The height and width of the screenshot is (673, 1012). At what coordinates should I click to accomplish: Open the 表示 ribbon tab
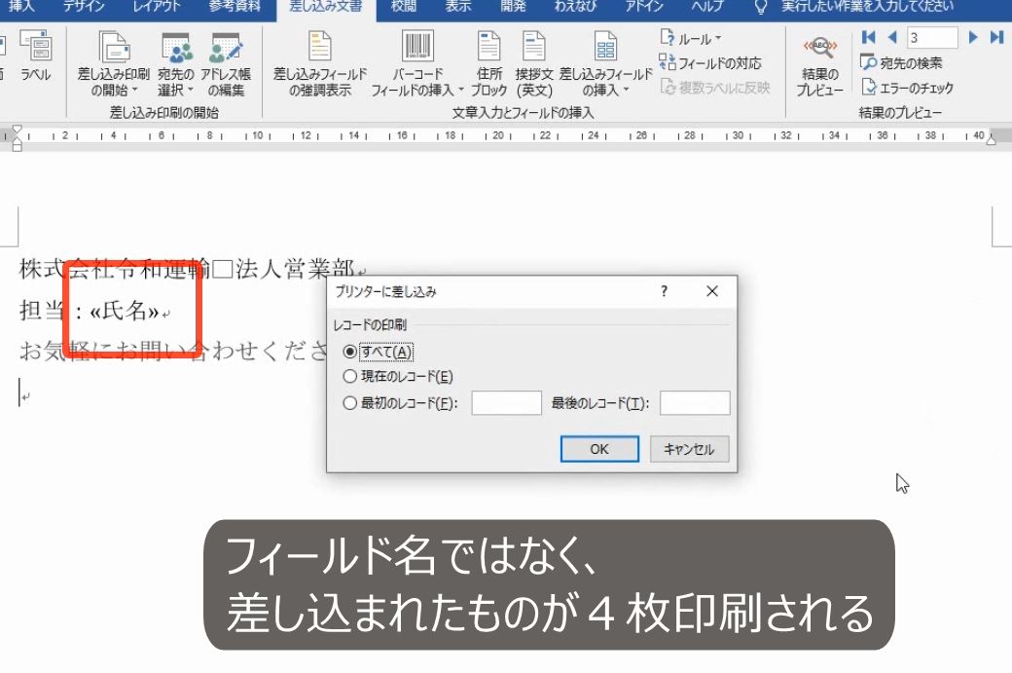[x=458, y=7]
